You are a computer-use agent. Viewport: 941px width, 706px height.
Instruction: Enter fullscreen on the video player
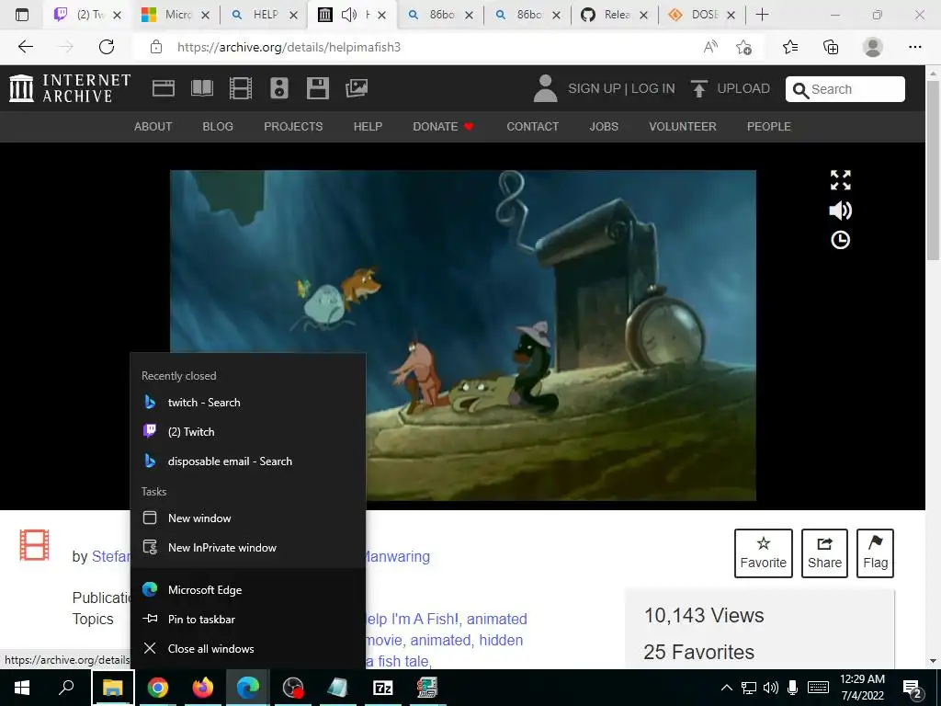click(840, 180)
